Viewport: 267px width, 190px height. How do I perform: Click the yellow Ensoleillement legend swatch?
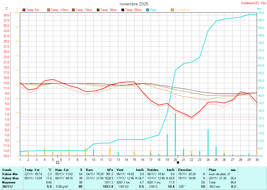(x=172, y=10)
